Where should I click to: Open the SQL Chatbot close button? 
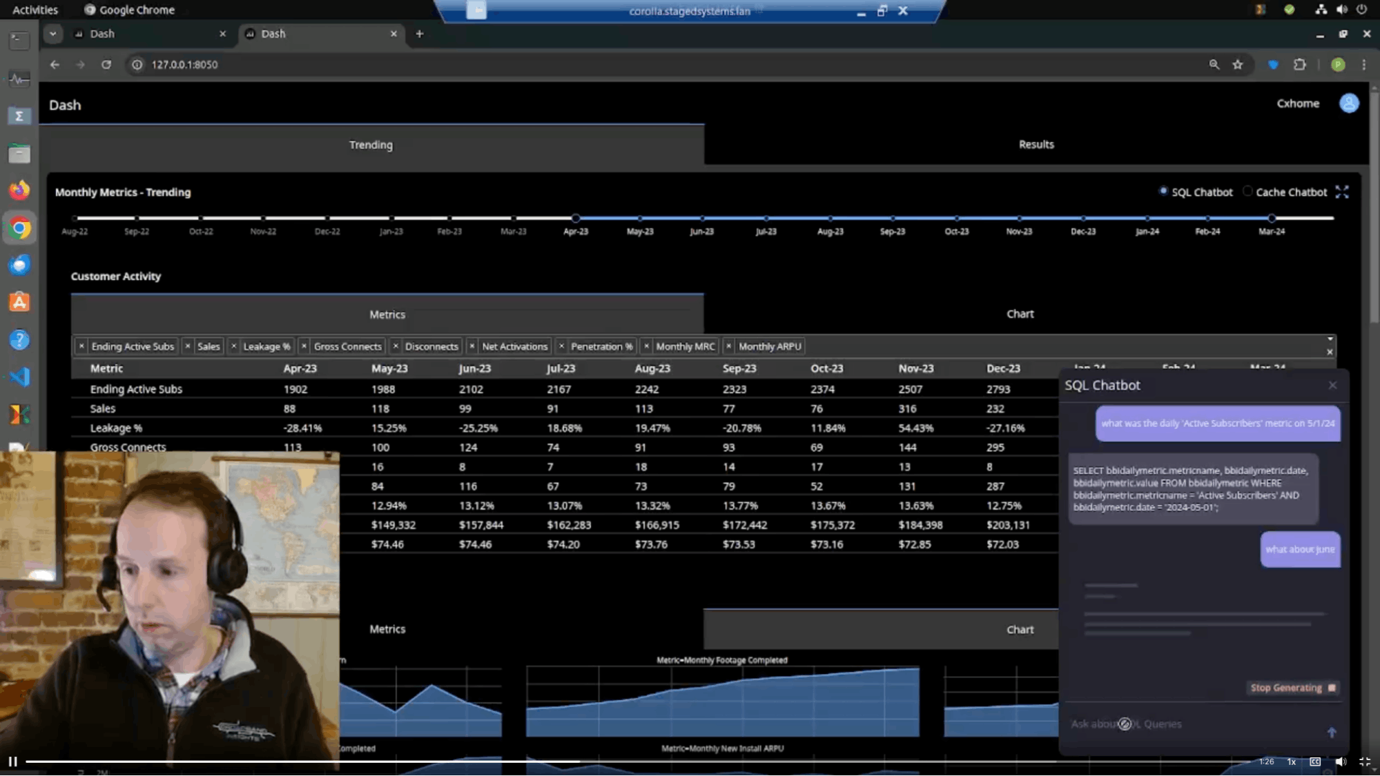click(x=1332, y=385)
